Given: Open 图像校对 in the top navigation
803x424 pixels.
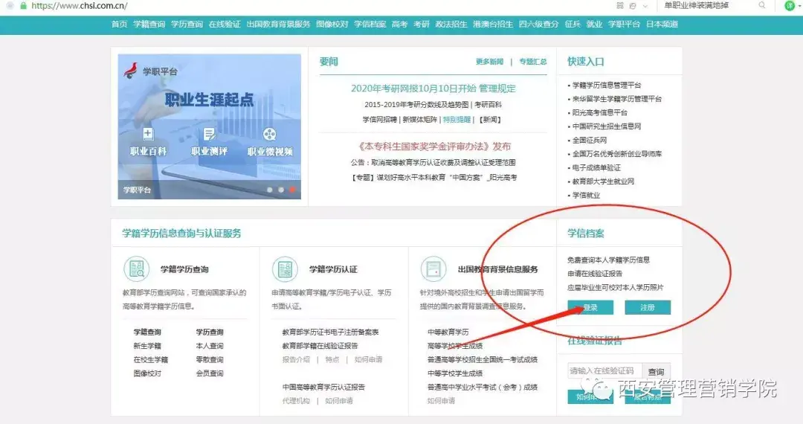Looking at the screenshot, I should (332, 24).
